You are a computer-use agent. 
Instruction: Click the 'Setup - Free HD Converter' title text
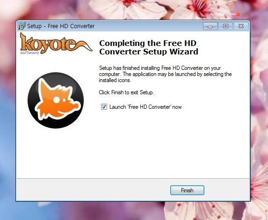click(x=61, y=26)
